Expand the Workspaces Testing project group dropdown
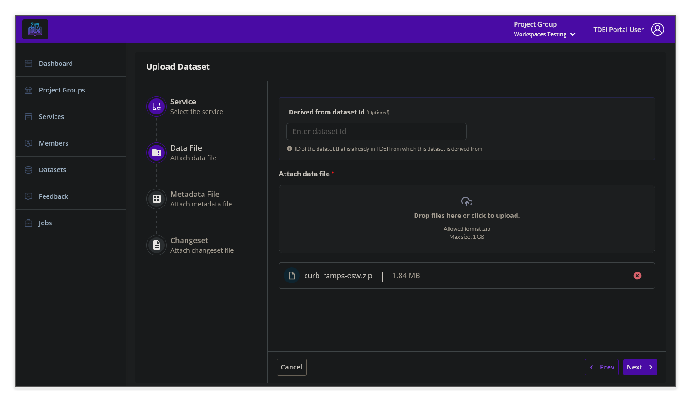 [x=573, y=34]
